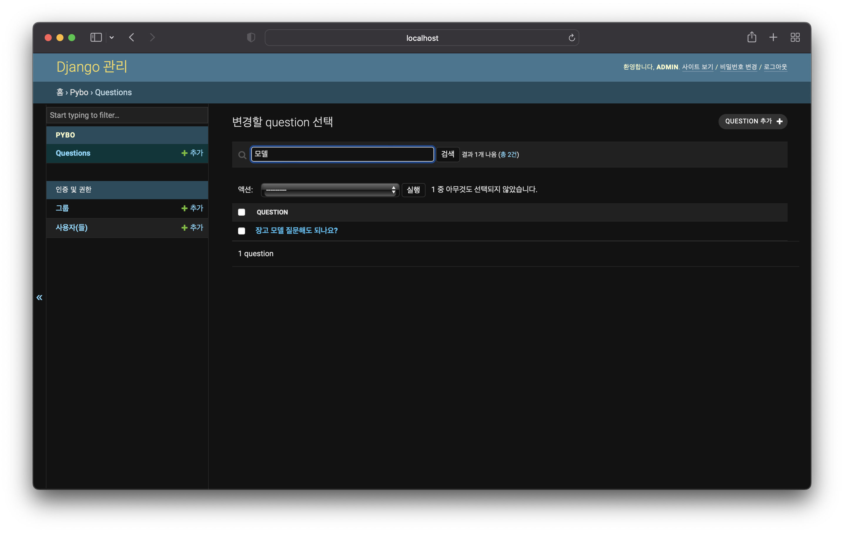844x533 pixels.
Task: Open 사용자(들) in the sidebar
Action: (71, 228)
